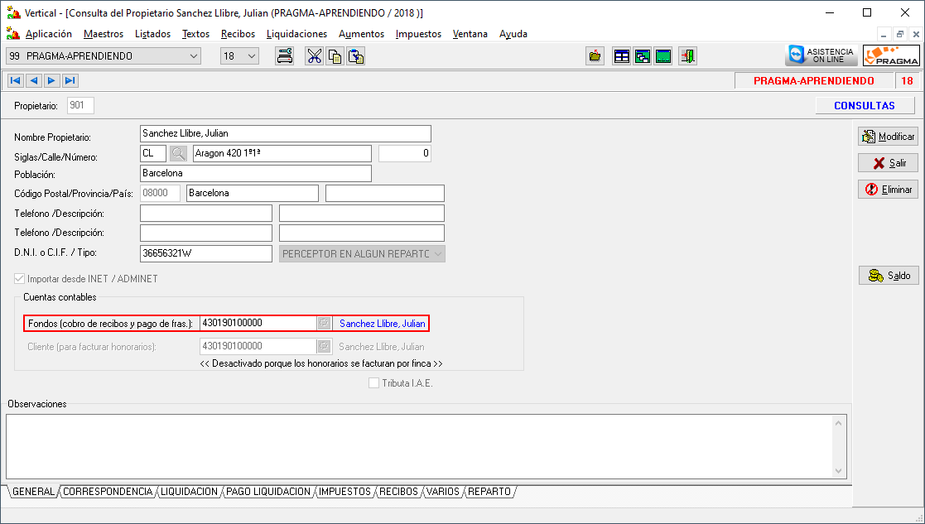Check the Tributa I.A.E. checkbox

tap(374, 383)
